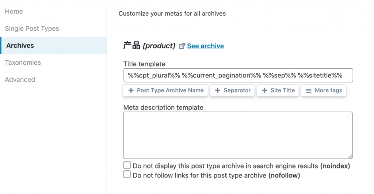The height and width of the screenshot is (194, 374).
Task: Tick the nofollow checkbox for this archive
Action: tap(127, 175)
